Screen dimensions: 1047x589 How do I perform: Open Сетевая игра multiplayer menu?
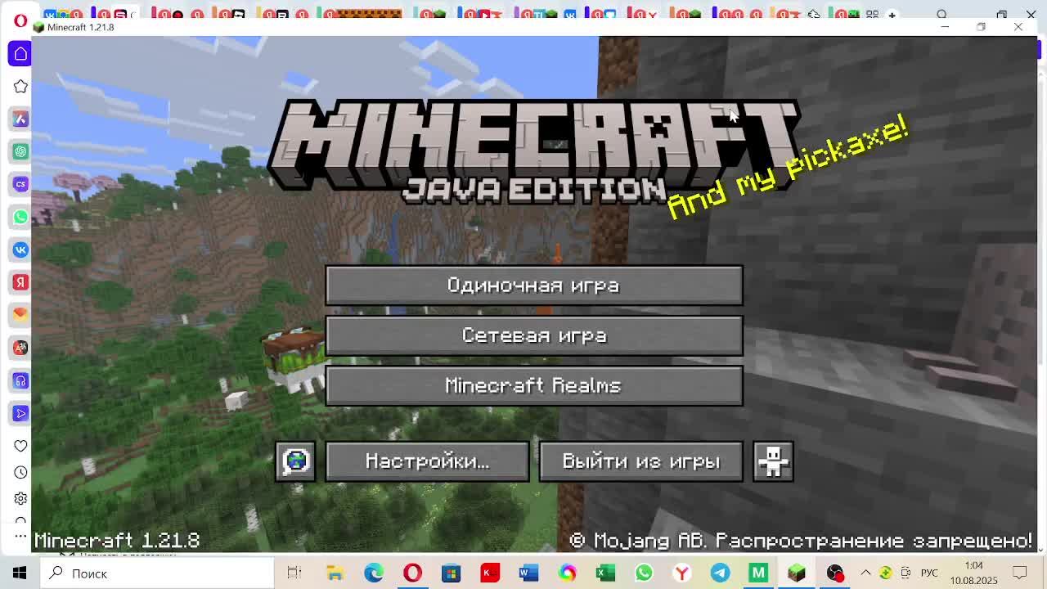(534, 335)
